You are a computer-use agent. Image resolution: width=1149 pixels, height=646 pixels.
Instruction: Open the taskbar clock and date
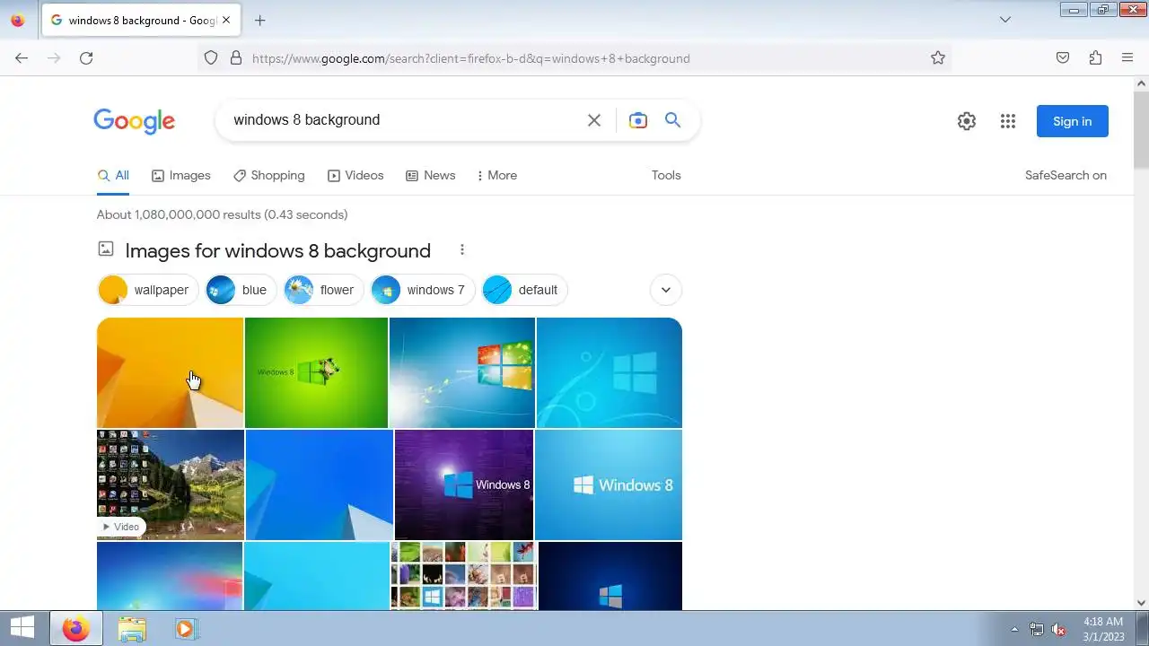click(x=1103, y=629)
